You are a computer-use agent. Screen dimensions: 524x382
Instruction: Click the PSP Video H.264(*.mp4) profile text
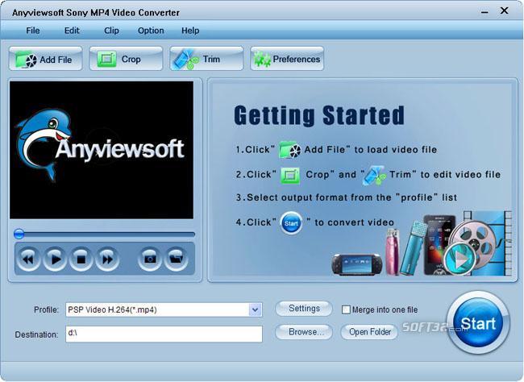coord(112,309)
